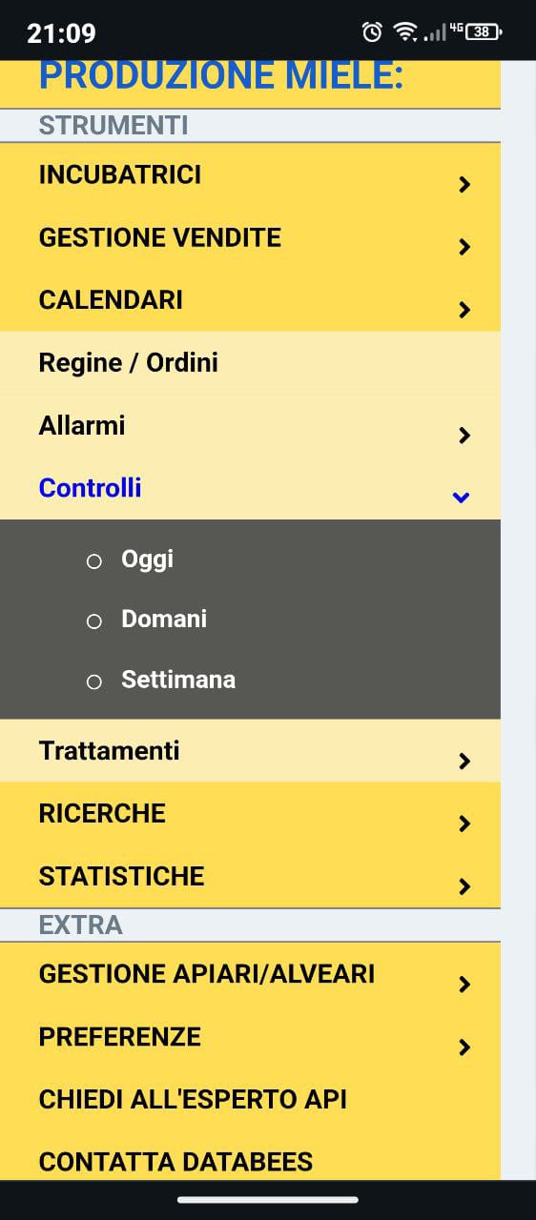
Task: Open CHIEDI ALL'ESPERTO API link
Action: (x=193, y=1100)
